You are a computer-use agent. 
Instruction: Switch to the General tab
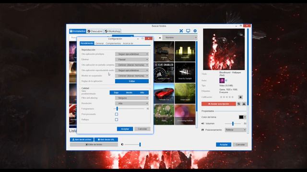(99, 43)
